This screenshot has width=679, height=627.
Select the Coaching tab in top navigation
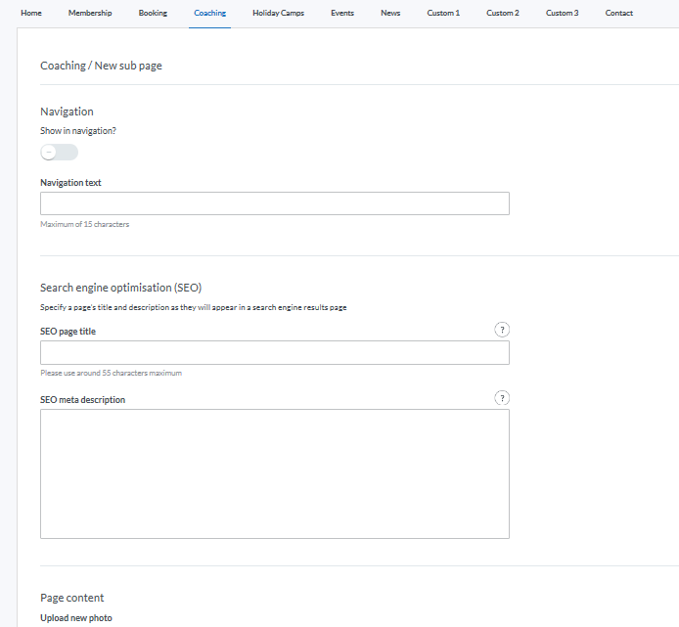209,14
